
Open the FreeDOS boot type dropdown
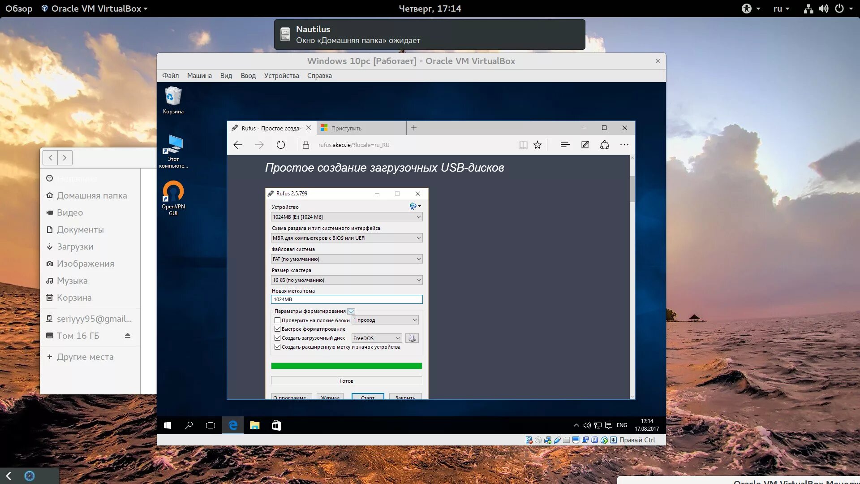click(x=377, y=338)
